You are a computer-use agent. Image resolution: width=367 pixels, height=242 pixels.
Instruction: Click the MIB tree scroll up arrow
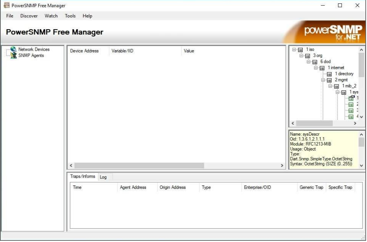(361, 50)
